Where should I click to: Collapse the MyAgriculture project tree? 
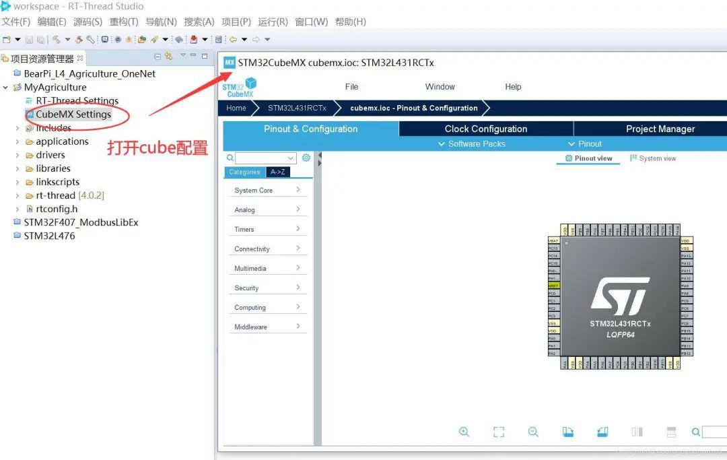5,87
